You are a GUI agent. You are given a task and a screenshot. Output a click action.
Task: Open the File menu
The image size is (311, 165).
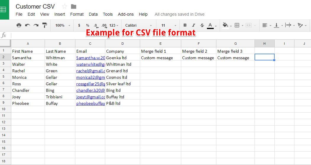point(19,14)
